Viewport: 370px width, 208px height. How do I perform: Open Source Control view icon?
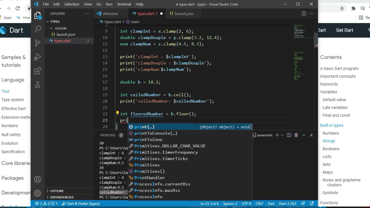point(38,43)
